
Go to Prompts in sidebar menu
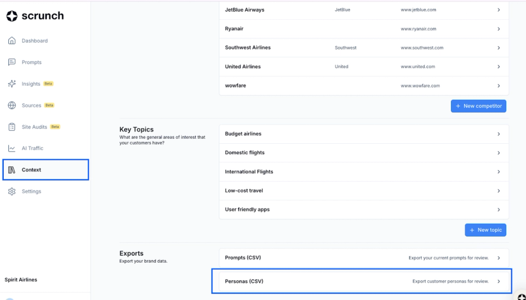coord(32,62)
